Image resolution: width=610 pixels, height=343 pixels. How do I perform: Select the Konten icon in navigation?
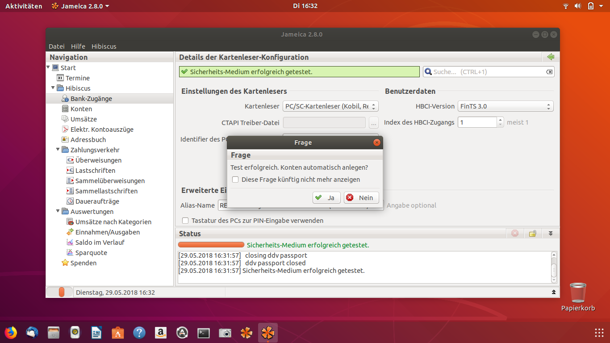(x=65, y=109)
